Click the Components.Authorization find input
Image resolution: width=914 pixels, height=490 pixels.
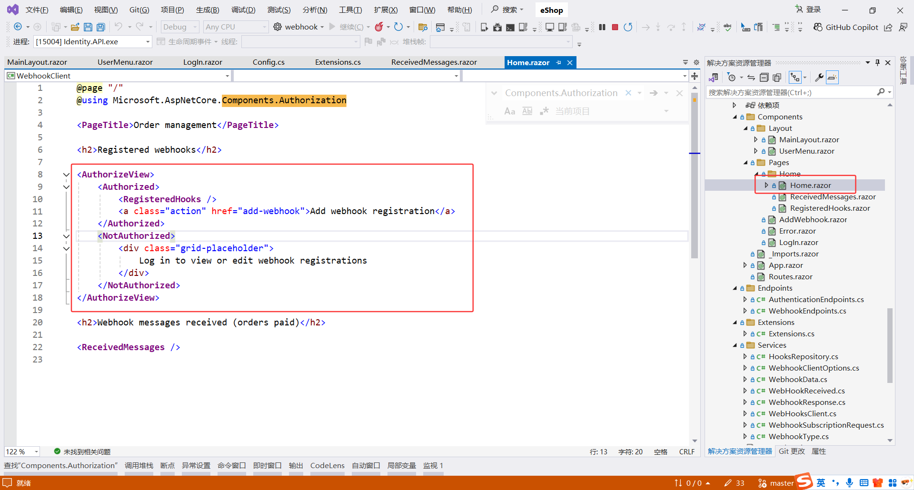pos(561,93)
